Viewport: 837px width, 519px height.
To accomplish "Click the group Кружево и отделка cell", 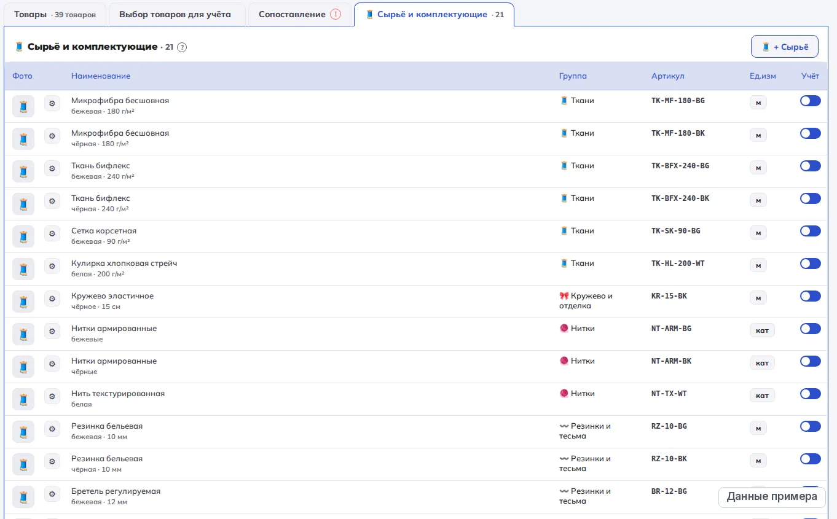I will coord(586,301).
